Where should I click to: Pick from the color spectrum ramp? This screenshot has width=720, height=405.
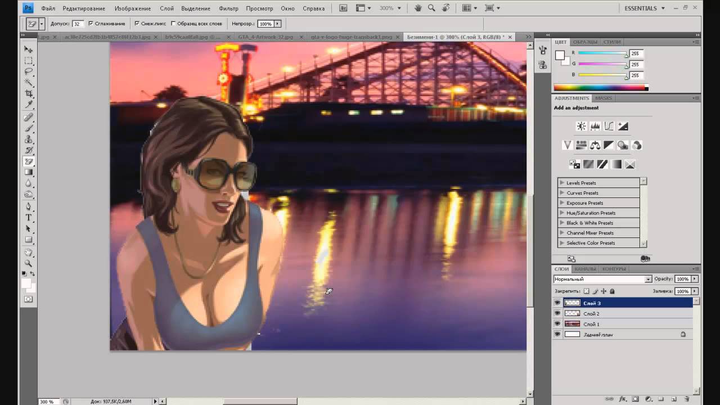click(x=601, y=88)
